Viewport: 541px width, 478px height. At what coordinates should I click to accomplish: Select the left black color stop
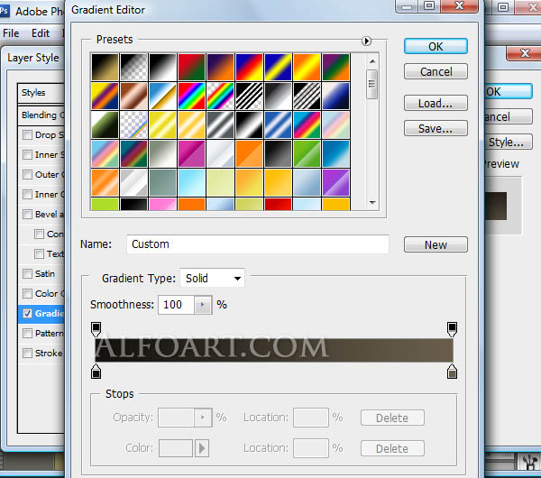point(96,372)
